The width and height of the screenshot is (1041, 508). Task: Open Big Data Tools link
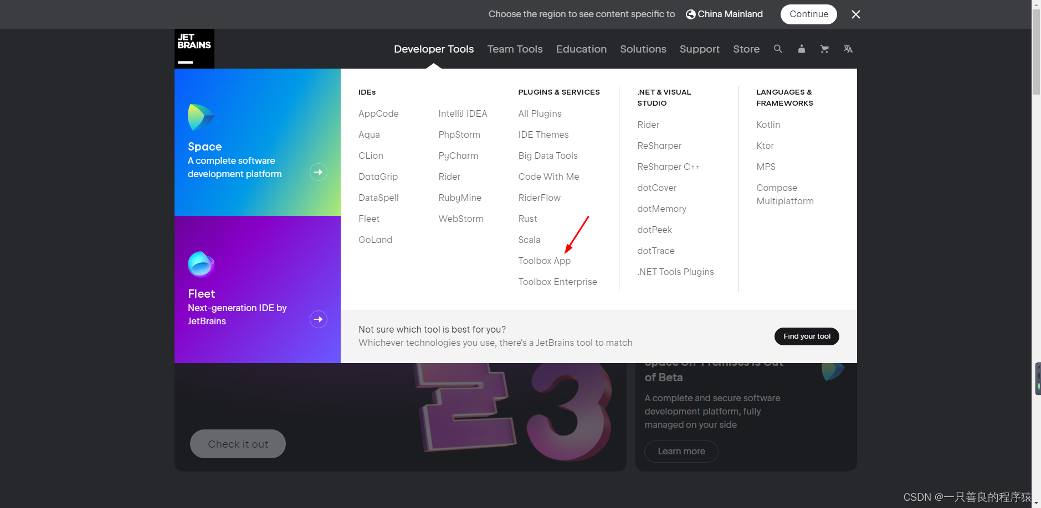point(548,155)
